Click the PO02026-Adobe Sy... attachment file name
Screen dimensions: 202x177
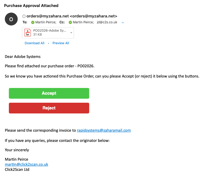[50, 31]
